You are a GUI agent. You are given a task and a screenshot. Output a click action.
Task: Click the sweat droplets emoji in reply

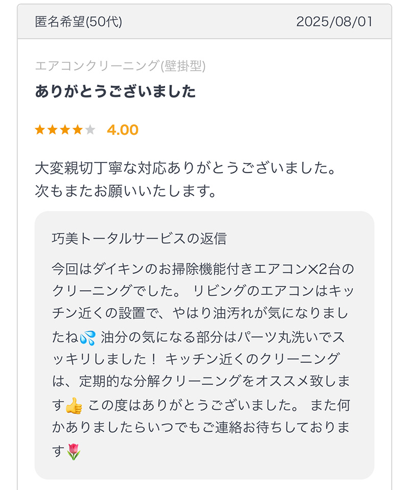87,338
